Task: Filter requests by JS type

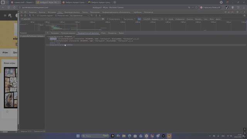Action: (166, 19)
